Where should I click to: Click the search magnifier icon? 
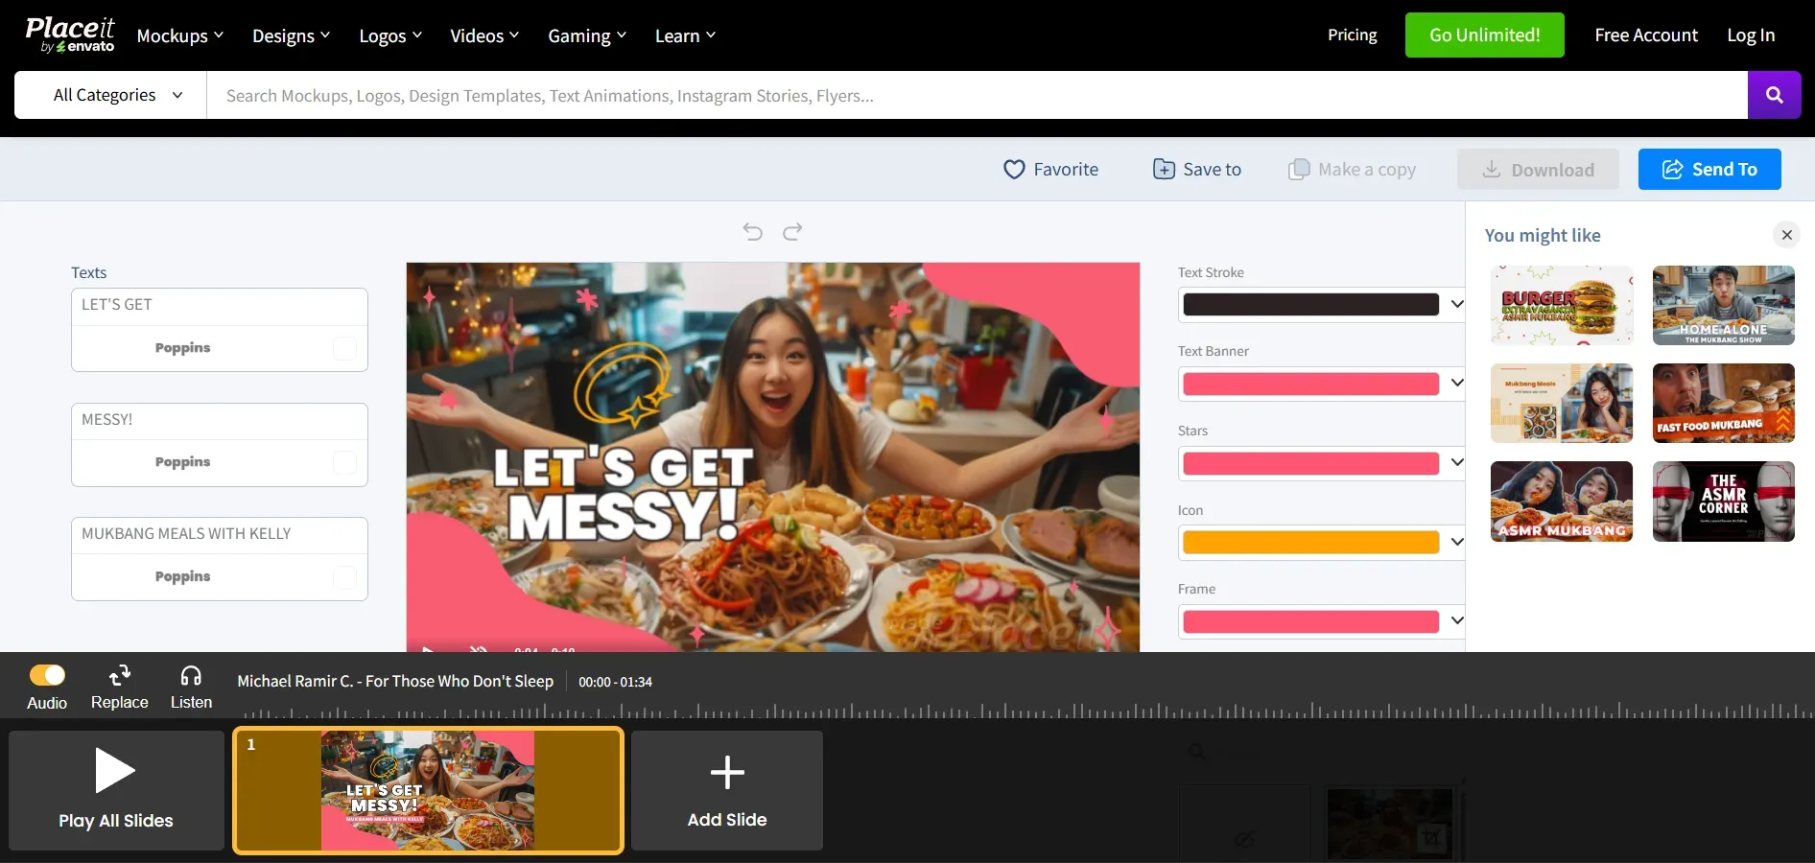[1775, 95]
